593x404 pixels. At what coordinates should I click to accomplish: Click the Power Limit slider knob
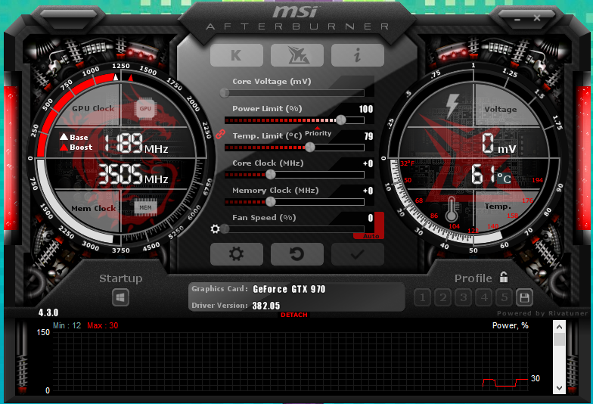(x=340, y=120)
